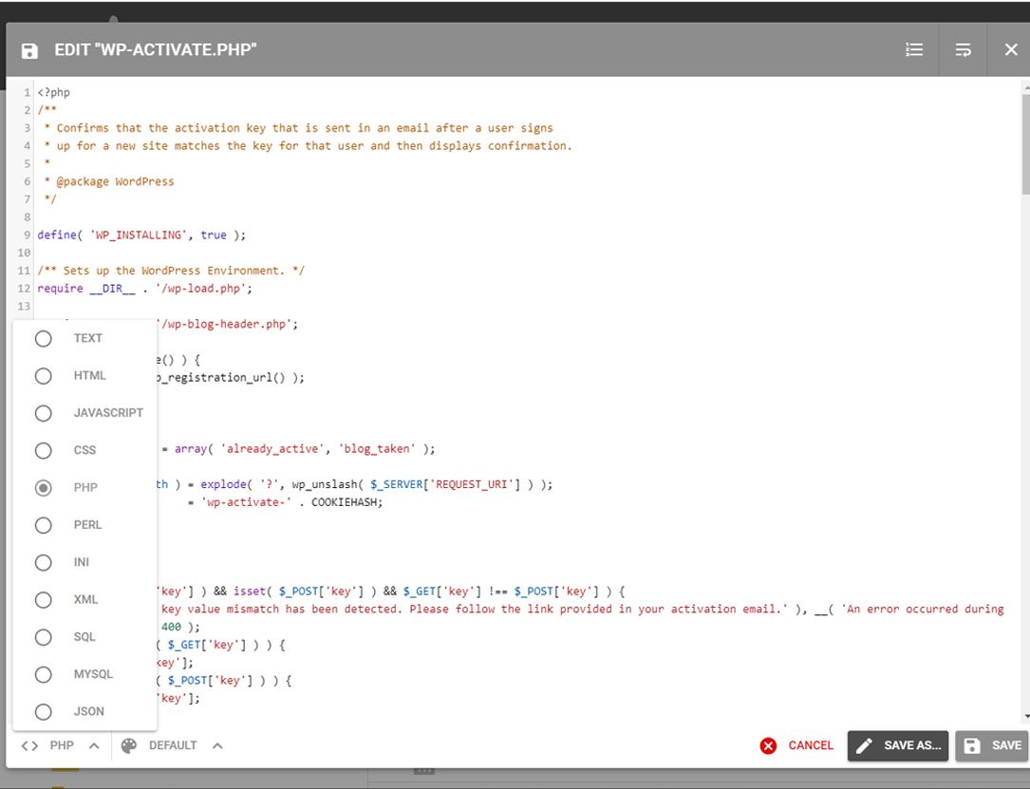Toggle the word wrap icon in the header

(x=963, y=50)
